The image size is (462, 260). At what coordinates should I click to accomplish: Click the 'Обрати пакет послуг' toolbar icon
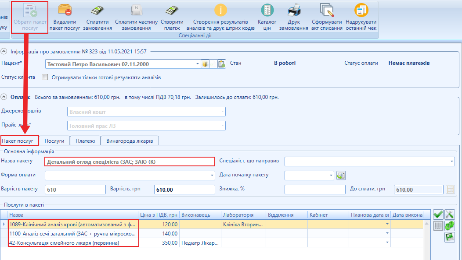(30, 18)
